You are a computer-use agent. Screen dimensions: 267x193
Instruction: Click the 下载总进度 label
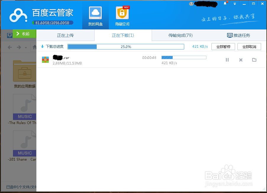54,46
